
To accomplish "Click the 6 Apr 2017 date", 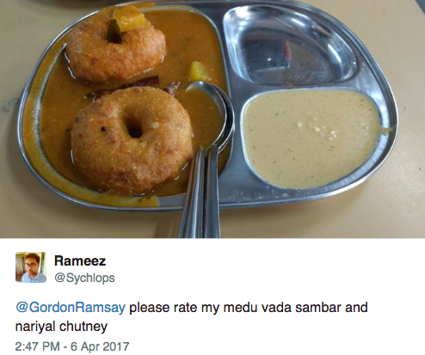I will [100, 346].
